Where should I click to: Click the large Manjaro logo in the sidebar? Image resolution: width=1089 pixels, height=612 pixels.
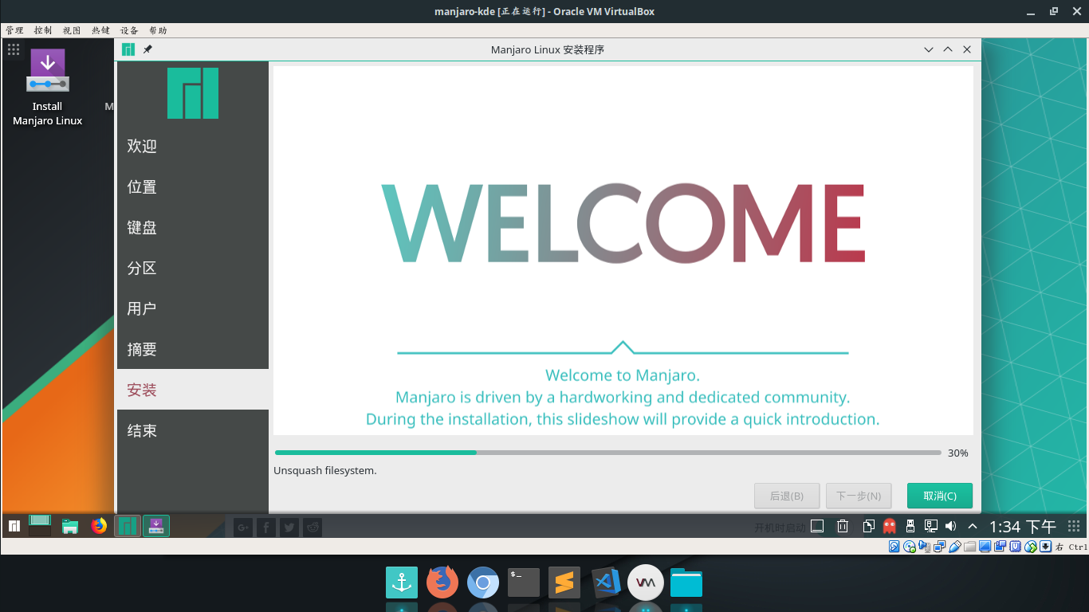coord(193,93)
